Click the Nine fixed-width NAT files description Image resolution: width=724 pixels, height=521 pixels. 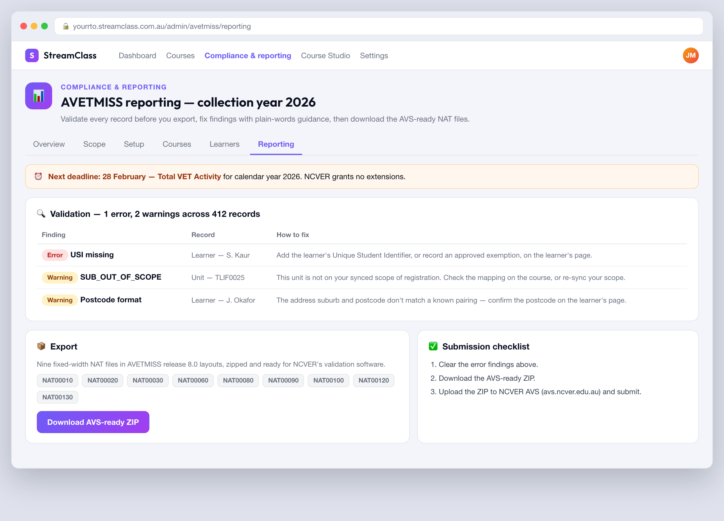pos(211,364)
